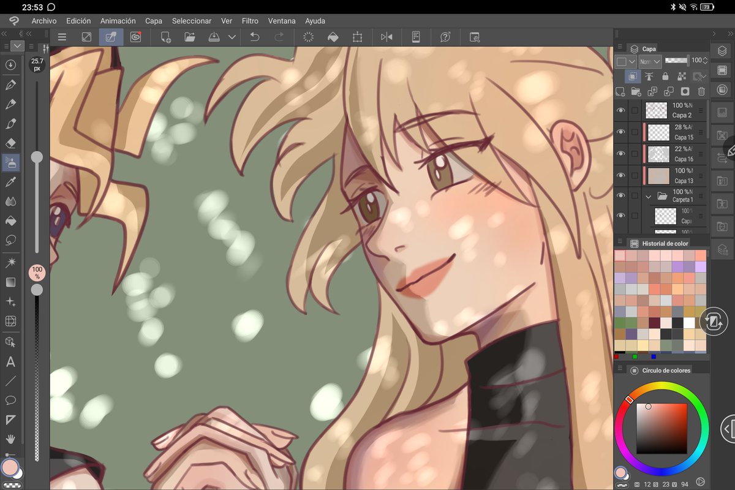
Task: Click the Delete layer trash icon
Action: [x=701, y=91]
